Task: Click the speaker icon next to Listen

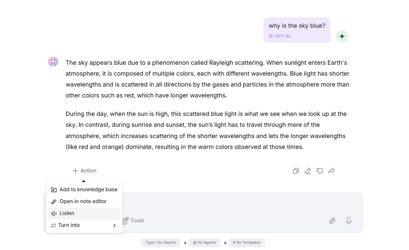Action: coord(54,214)
